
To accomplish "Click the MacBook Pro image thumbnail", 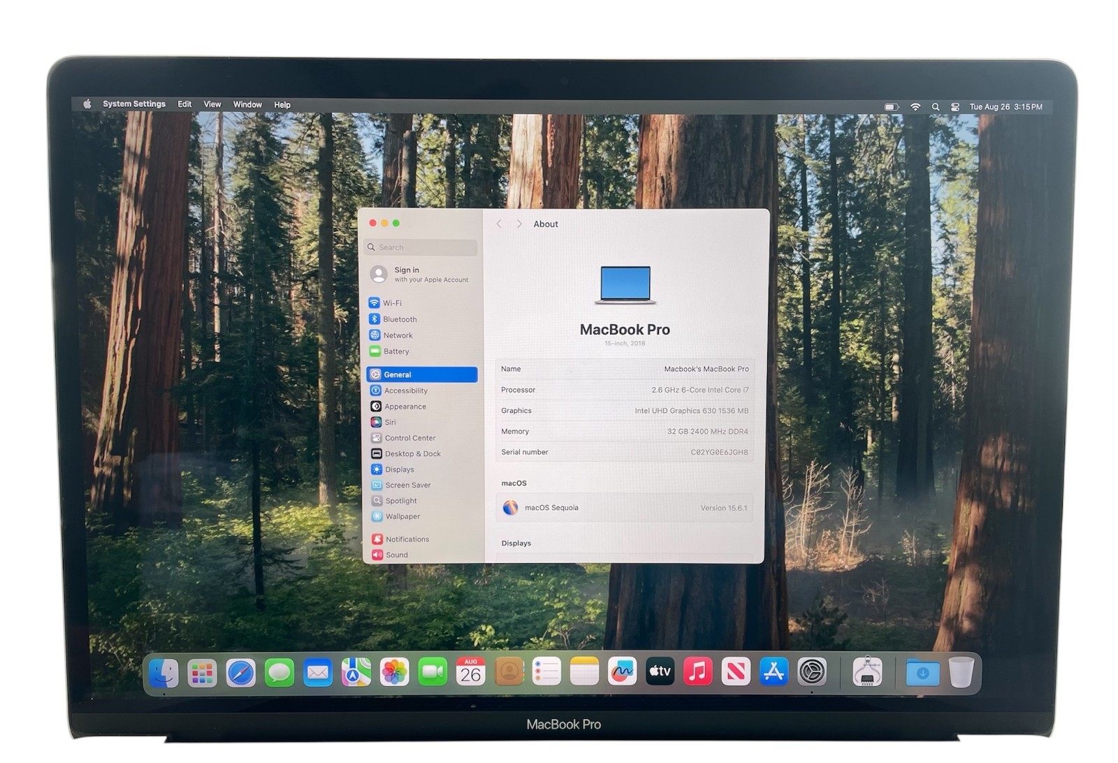I will coord(625,285).
